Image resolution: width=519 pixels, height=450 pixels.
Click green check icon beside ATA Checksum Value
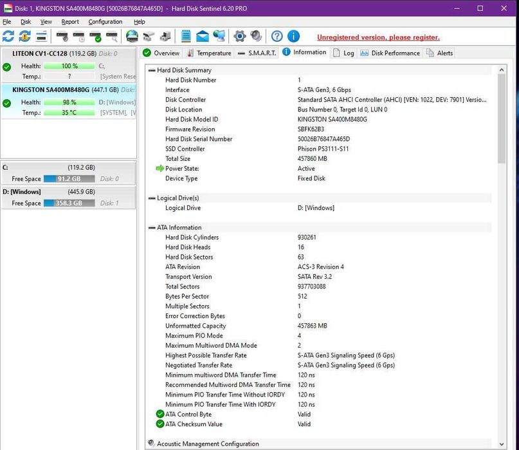pos(160,424)
